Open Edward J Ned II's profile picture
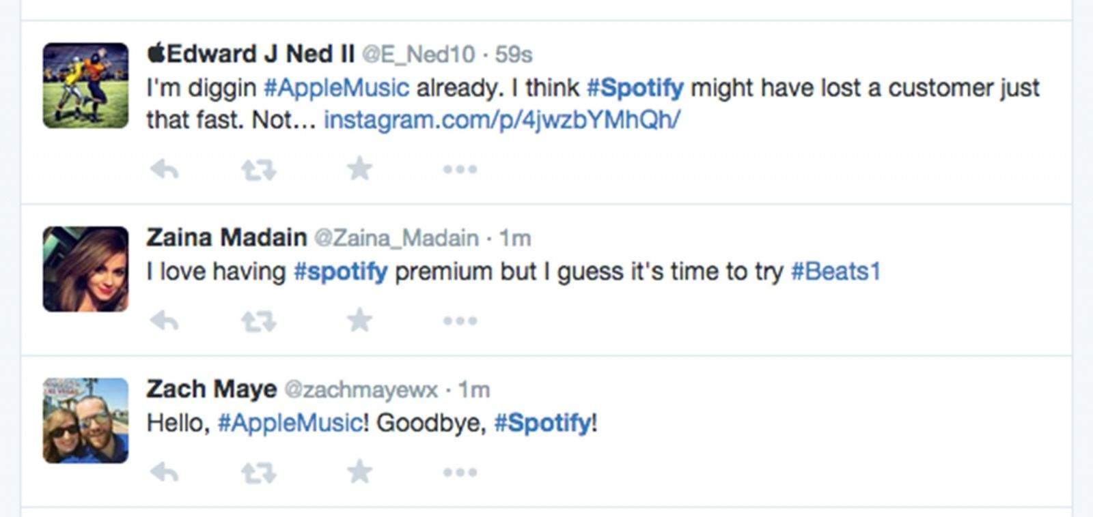The height and width of the screenshot is (517, 1093). (85, 85)
